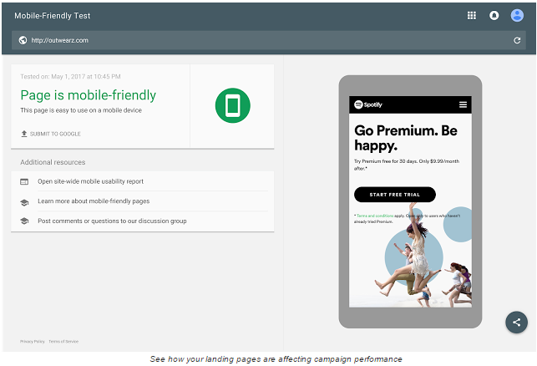
Task: Open the Privacy Policy footer link
Action: 33,342
